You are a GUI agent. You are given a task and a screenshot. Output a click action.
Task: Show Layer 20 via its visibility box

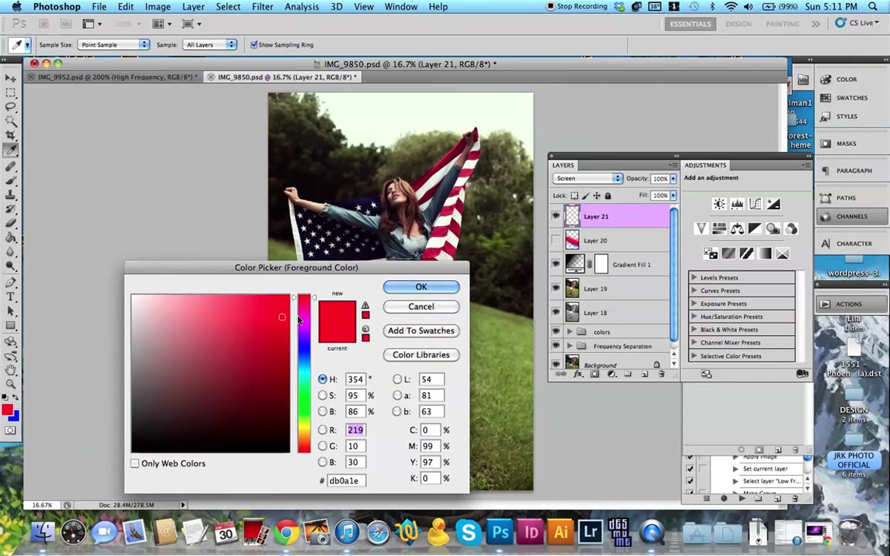[556, 239]
